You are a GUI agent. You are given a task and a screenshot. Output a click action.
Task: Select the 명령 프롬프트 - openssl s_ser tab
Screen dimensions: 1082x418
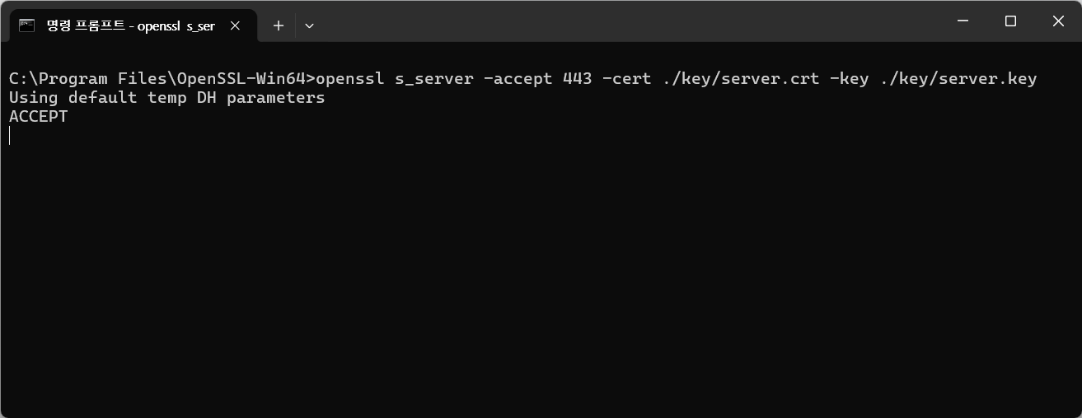click(130, 26)
